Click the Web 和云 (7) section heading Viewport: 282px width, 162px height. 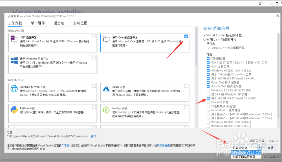16,80
